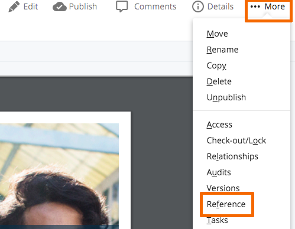Select Reference in the More menu
Image resolution: width=295 pixels, height=229 pixels.
[226, 204]
